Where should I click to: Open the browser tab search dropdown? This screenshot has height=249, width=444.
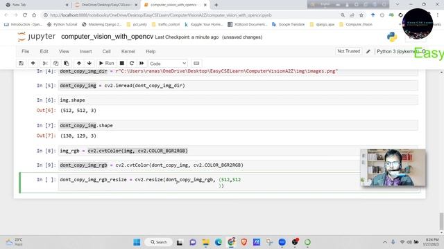(x=398, y=5)
